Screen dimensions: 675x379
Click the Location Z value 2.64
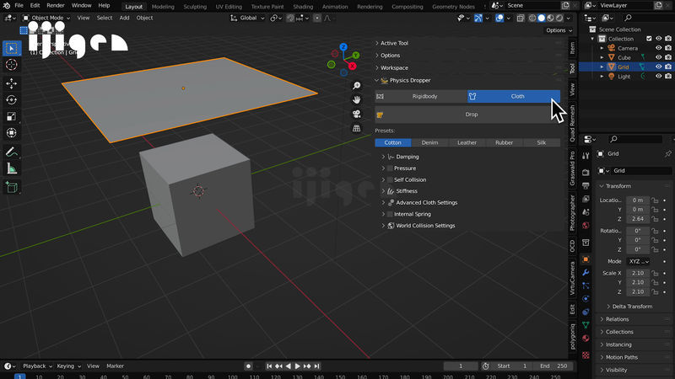(638, 219)
